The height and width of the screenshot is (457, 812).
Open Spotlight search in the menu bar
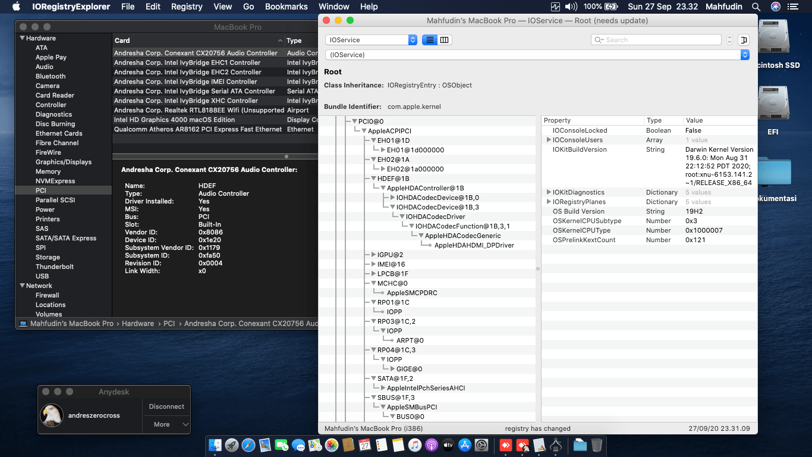[x=756, y=7]
